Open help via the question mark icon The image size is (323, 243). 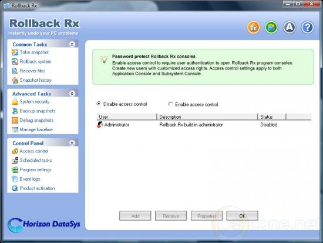[x=307, y=27]
